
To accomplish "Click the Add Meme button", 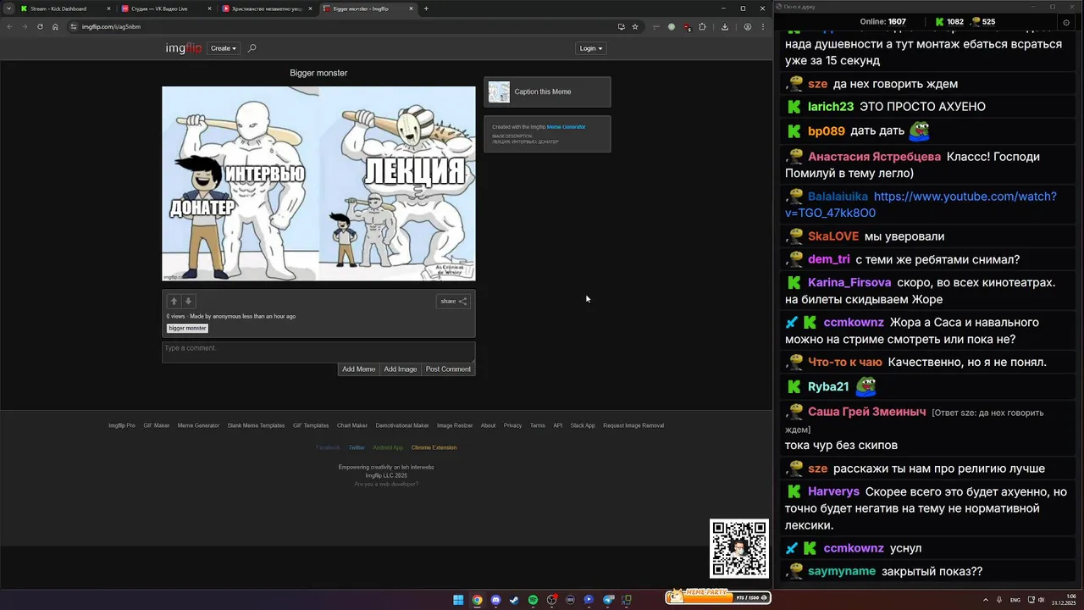I will 358,369.
